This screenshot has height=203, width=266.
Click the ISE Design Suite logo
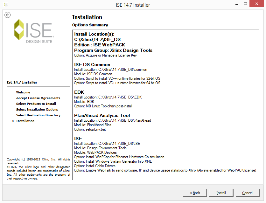[x=34, y=31]
